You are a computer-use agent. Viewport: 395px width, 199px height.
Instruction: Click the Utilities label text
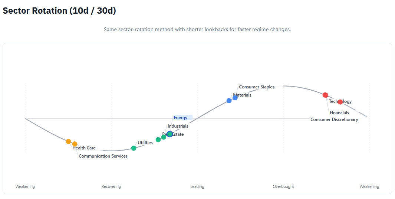145,143
